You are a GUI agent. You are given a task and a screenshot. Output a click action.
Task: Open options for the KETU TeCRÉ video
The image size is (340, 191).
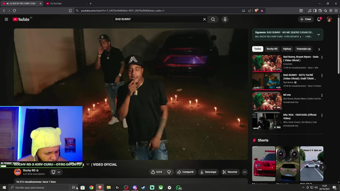coord(322,76)
